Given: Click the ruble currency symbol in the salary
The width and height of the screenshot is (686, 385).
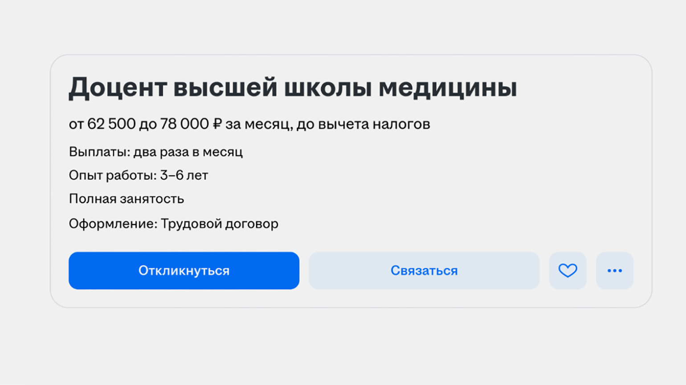Looking at the screenshot, I should pos(217,124).
